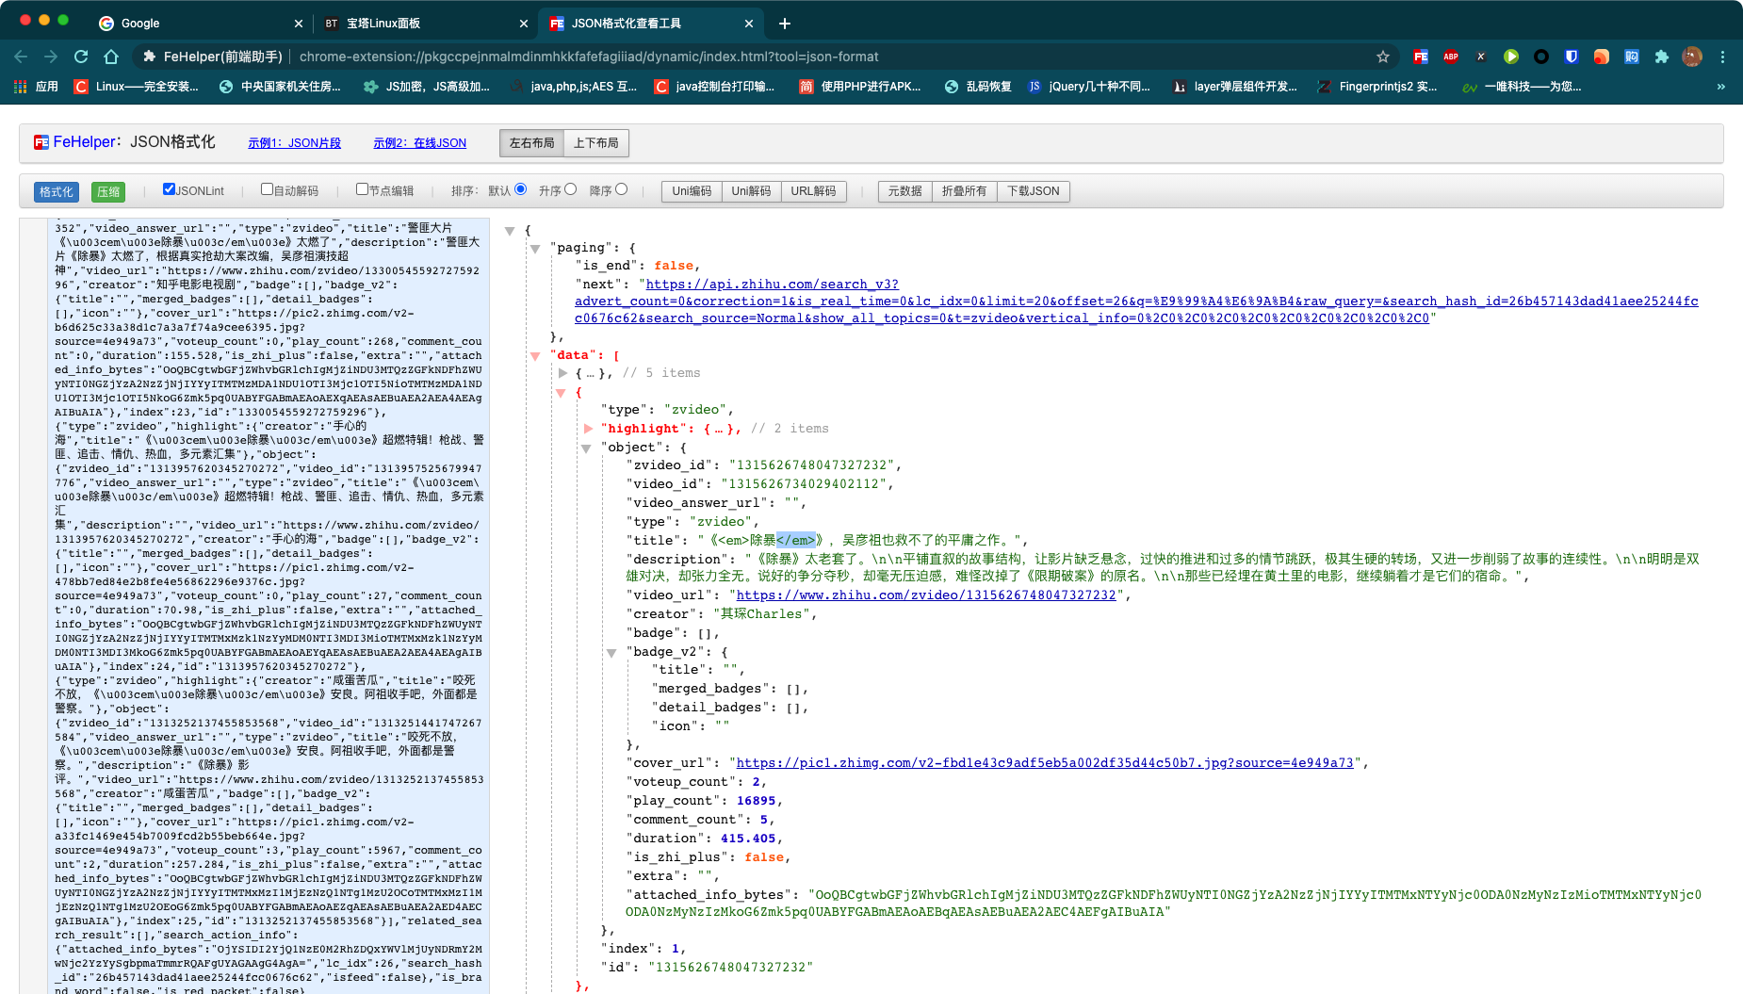Select the 升序 sort radio button
Image resolution: width=1743 pixels, height=994 pixels.
pos(570,189)
